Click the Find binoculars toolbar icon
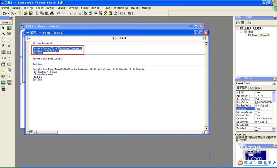This screenshot has height=168, width=277. click(x=52, y=13)
